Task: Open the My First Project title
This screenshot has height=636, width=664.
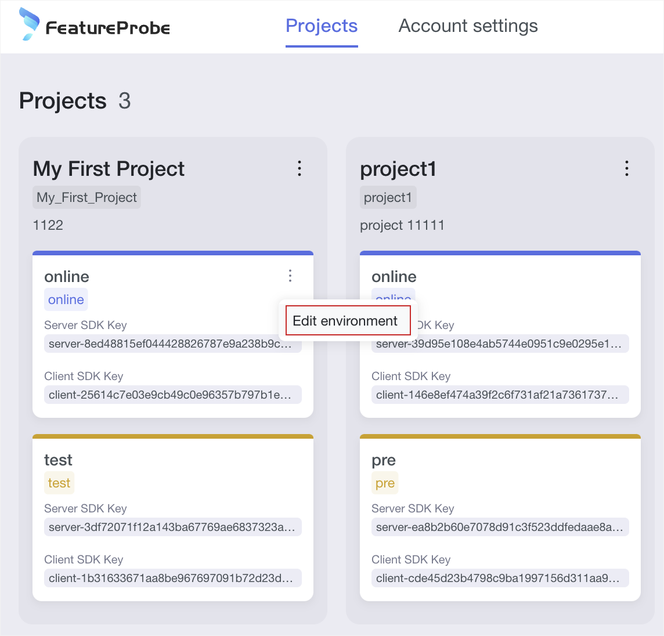Action: [x=109, y=169]
